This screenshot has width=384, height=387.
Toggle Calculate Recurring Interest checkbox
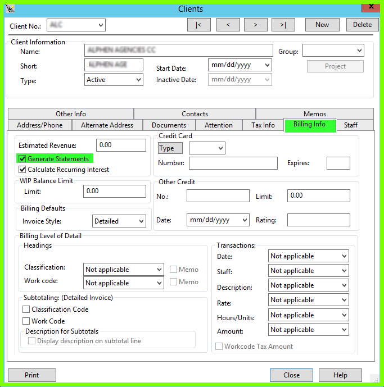click(x=22, y=170)
